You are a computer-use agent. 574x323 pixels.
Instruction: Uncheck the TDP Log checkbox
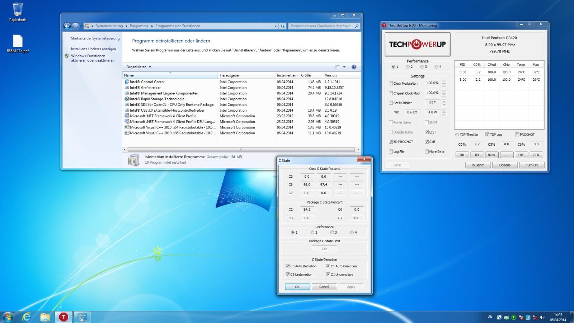point(487,135)
